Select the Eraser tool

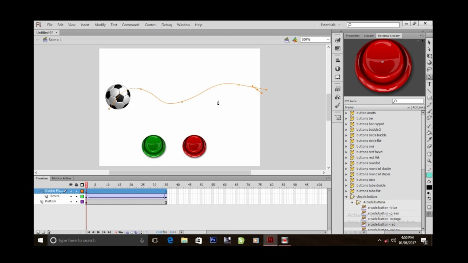coord(429,146)
